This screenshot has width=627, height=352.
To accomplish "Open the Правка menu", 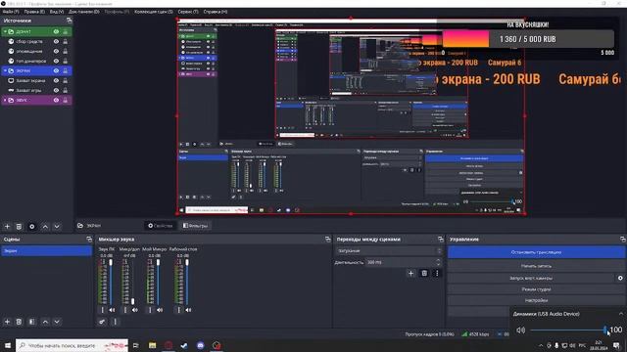I will coord(34,12).
